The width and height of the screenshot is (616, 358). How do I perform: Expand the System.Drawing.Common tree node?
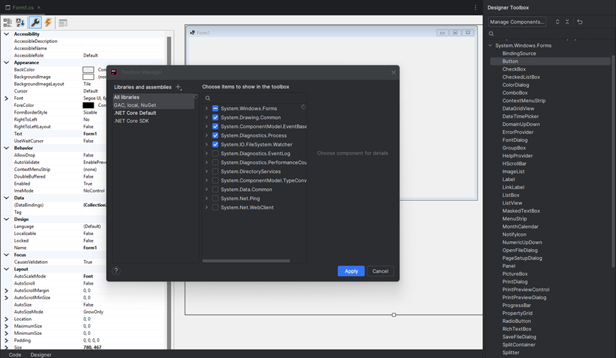click(206, 117)
